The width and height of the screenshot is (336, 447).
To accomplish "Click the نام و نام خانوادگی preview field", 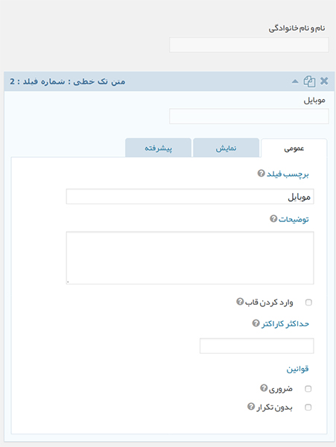I will (x=249, y=45).
